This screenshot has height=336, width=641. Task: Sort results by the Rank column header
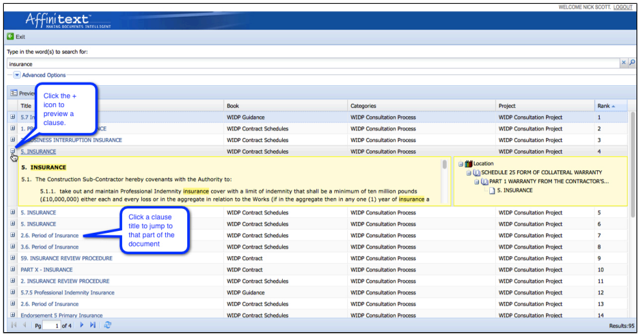[604, 106]
